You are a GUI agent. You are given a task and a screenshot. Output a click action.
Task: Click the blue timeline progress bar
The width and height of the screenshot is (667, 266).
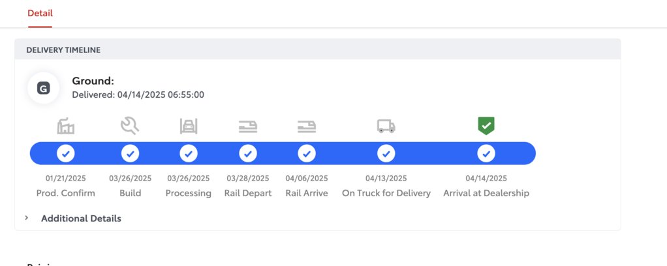point(283,153)
